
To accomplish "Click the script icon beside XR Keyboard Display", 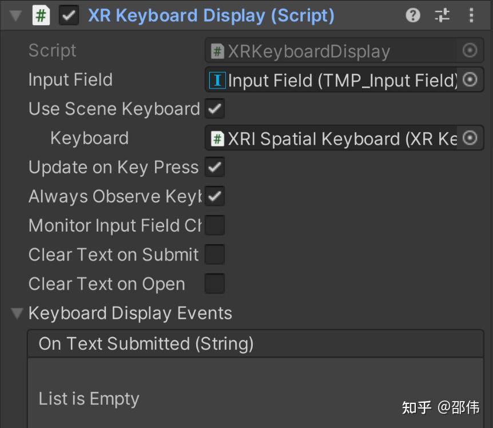I will tap(39, 15).
